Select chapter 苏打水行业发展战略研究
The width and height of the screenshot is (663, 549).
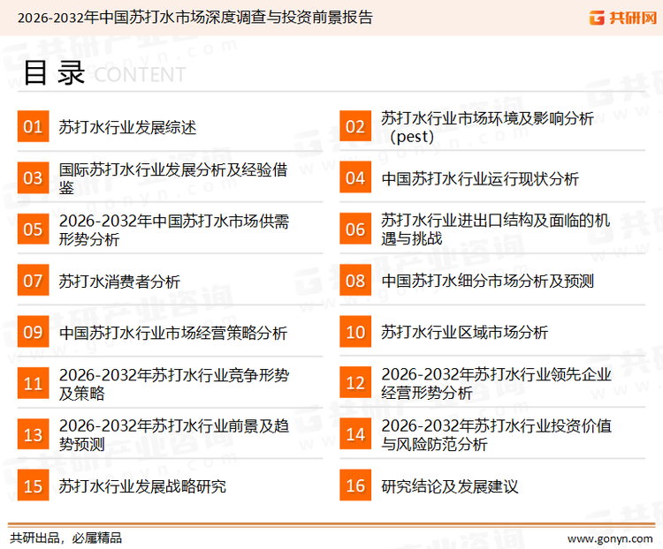point(142,486)
